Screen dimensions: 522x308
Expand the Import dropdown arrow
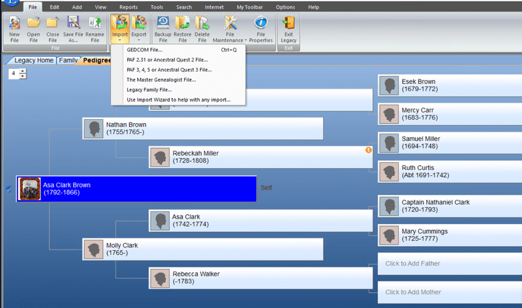(120, 40)
